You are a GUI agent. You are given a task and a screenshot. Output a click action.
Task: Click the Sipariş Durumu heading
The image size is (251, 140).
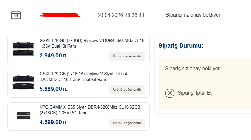pos(181,46)
